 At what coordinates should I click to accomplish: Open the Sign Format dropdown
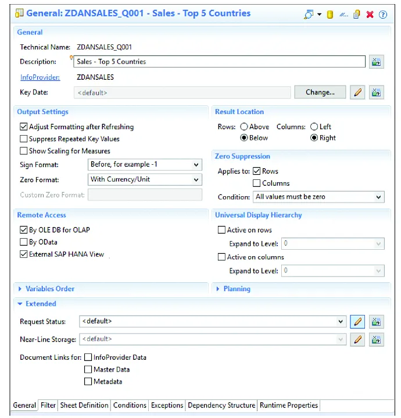[x=145, y=165]
